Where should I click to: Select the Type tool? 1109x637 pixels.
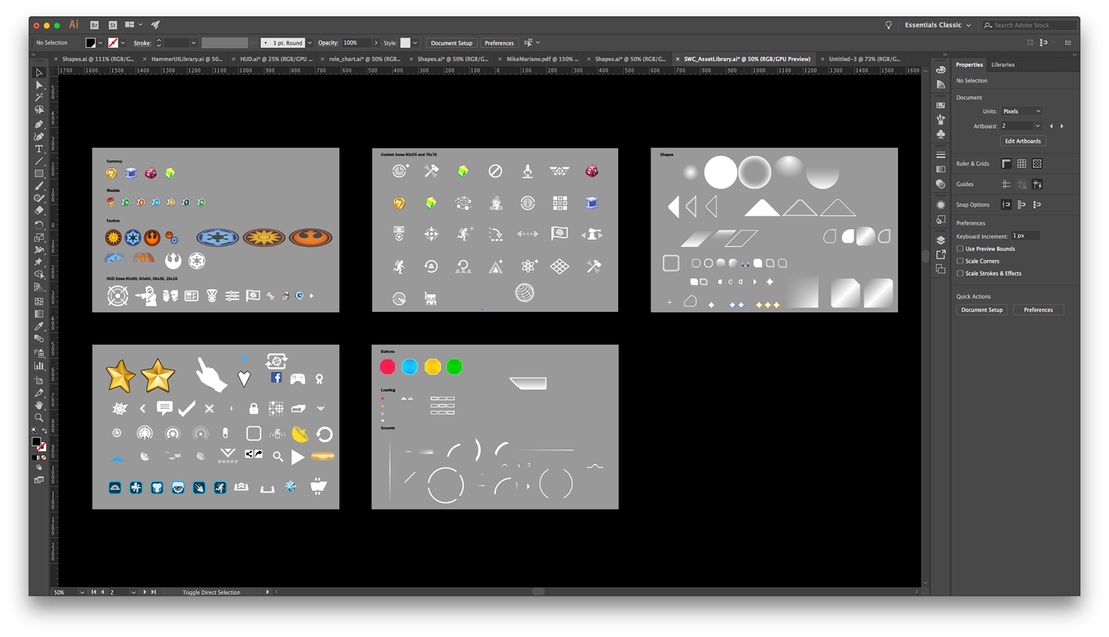[39, 149]
